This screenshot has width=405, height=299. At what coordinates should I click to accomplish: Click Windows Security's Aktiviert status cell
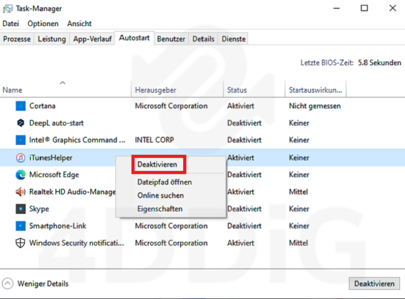[x=241, y=243]
